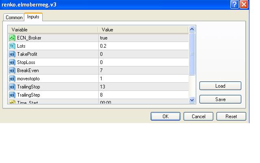The image size is (260, 163).
Task: Click the Cancel button
Action: (198, 116)
